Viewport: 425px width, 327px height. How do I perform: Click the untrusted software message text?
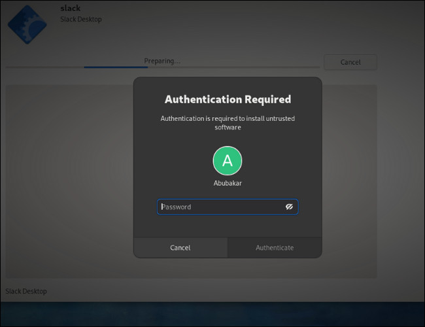coord(228,123)
